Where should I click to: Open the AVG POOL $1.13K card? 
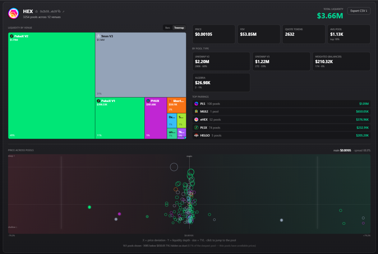pos(349,34)
